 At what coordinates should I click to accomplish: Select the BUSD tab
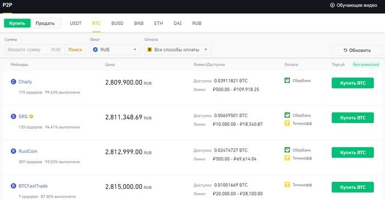coord(117,23)
